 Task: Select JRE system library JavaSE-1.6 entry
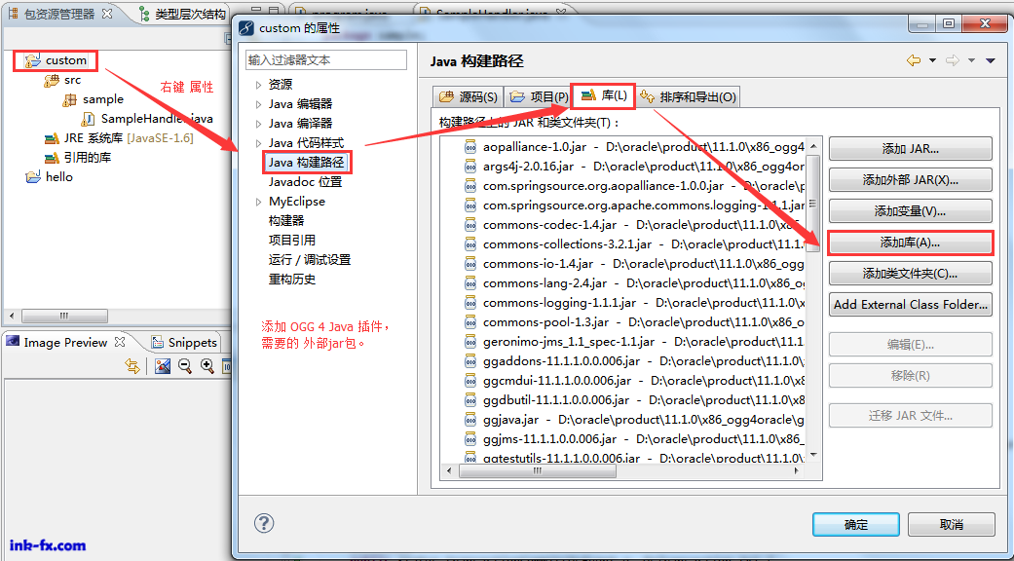[x=128, y=138]
